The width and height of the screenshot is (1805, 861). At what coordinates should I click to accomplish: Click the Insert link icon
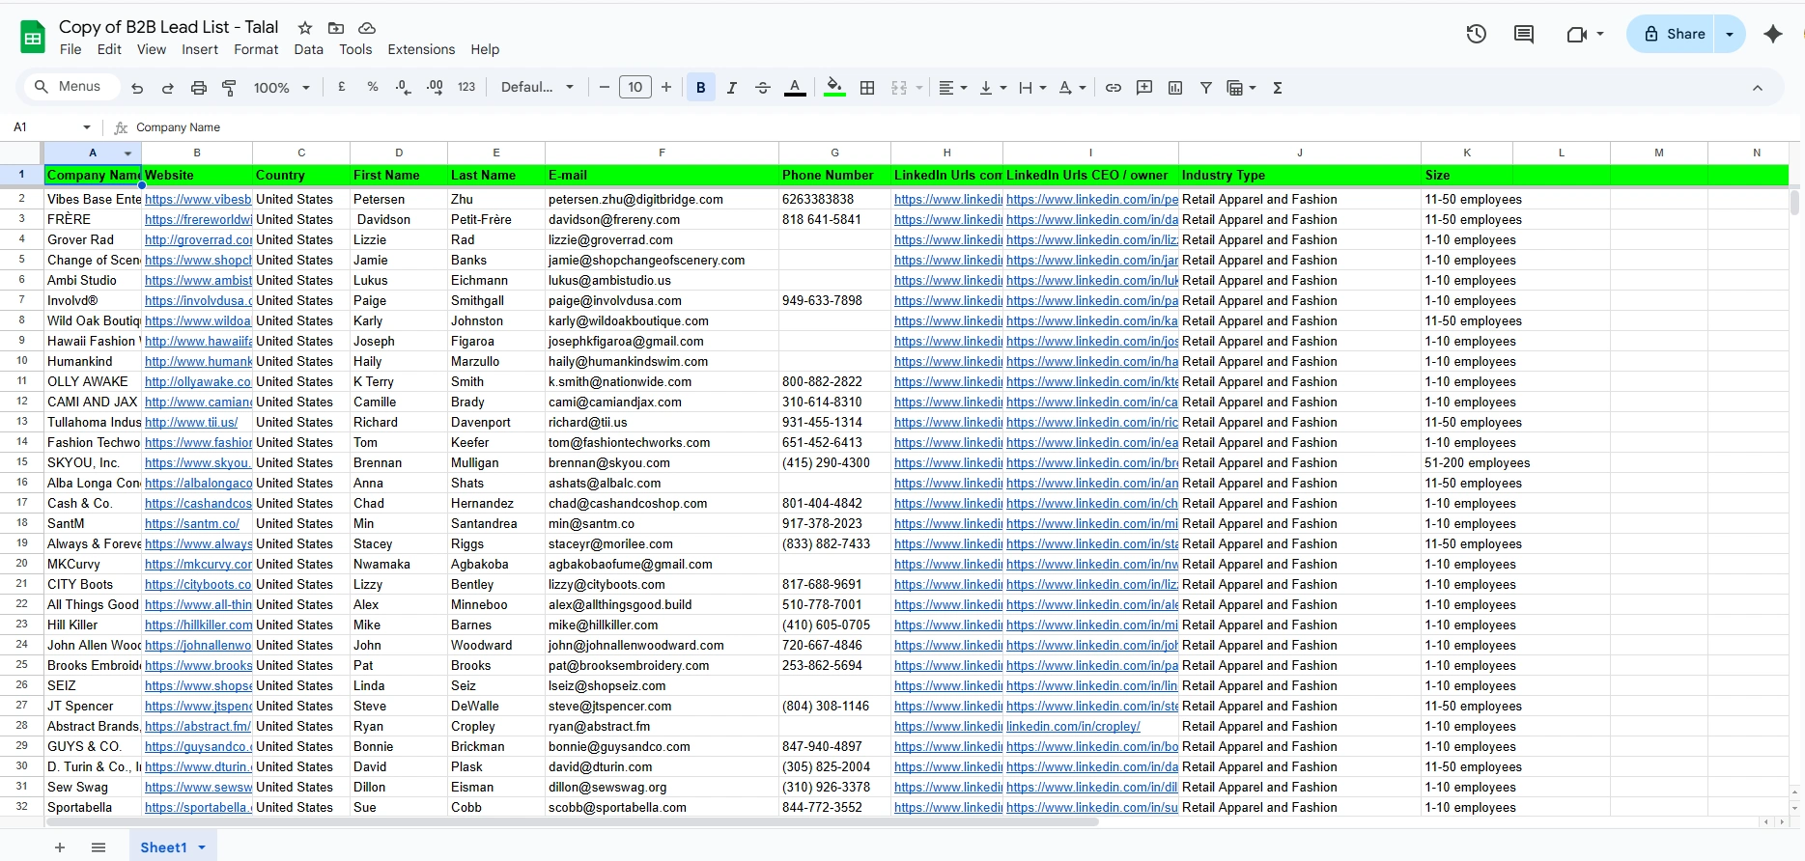[1114, 88]
